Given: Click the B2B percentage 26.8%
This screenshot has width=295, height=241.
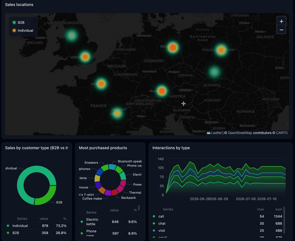Looking at the screenshot, I should pos(61,233).
